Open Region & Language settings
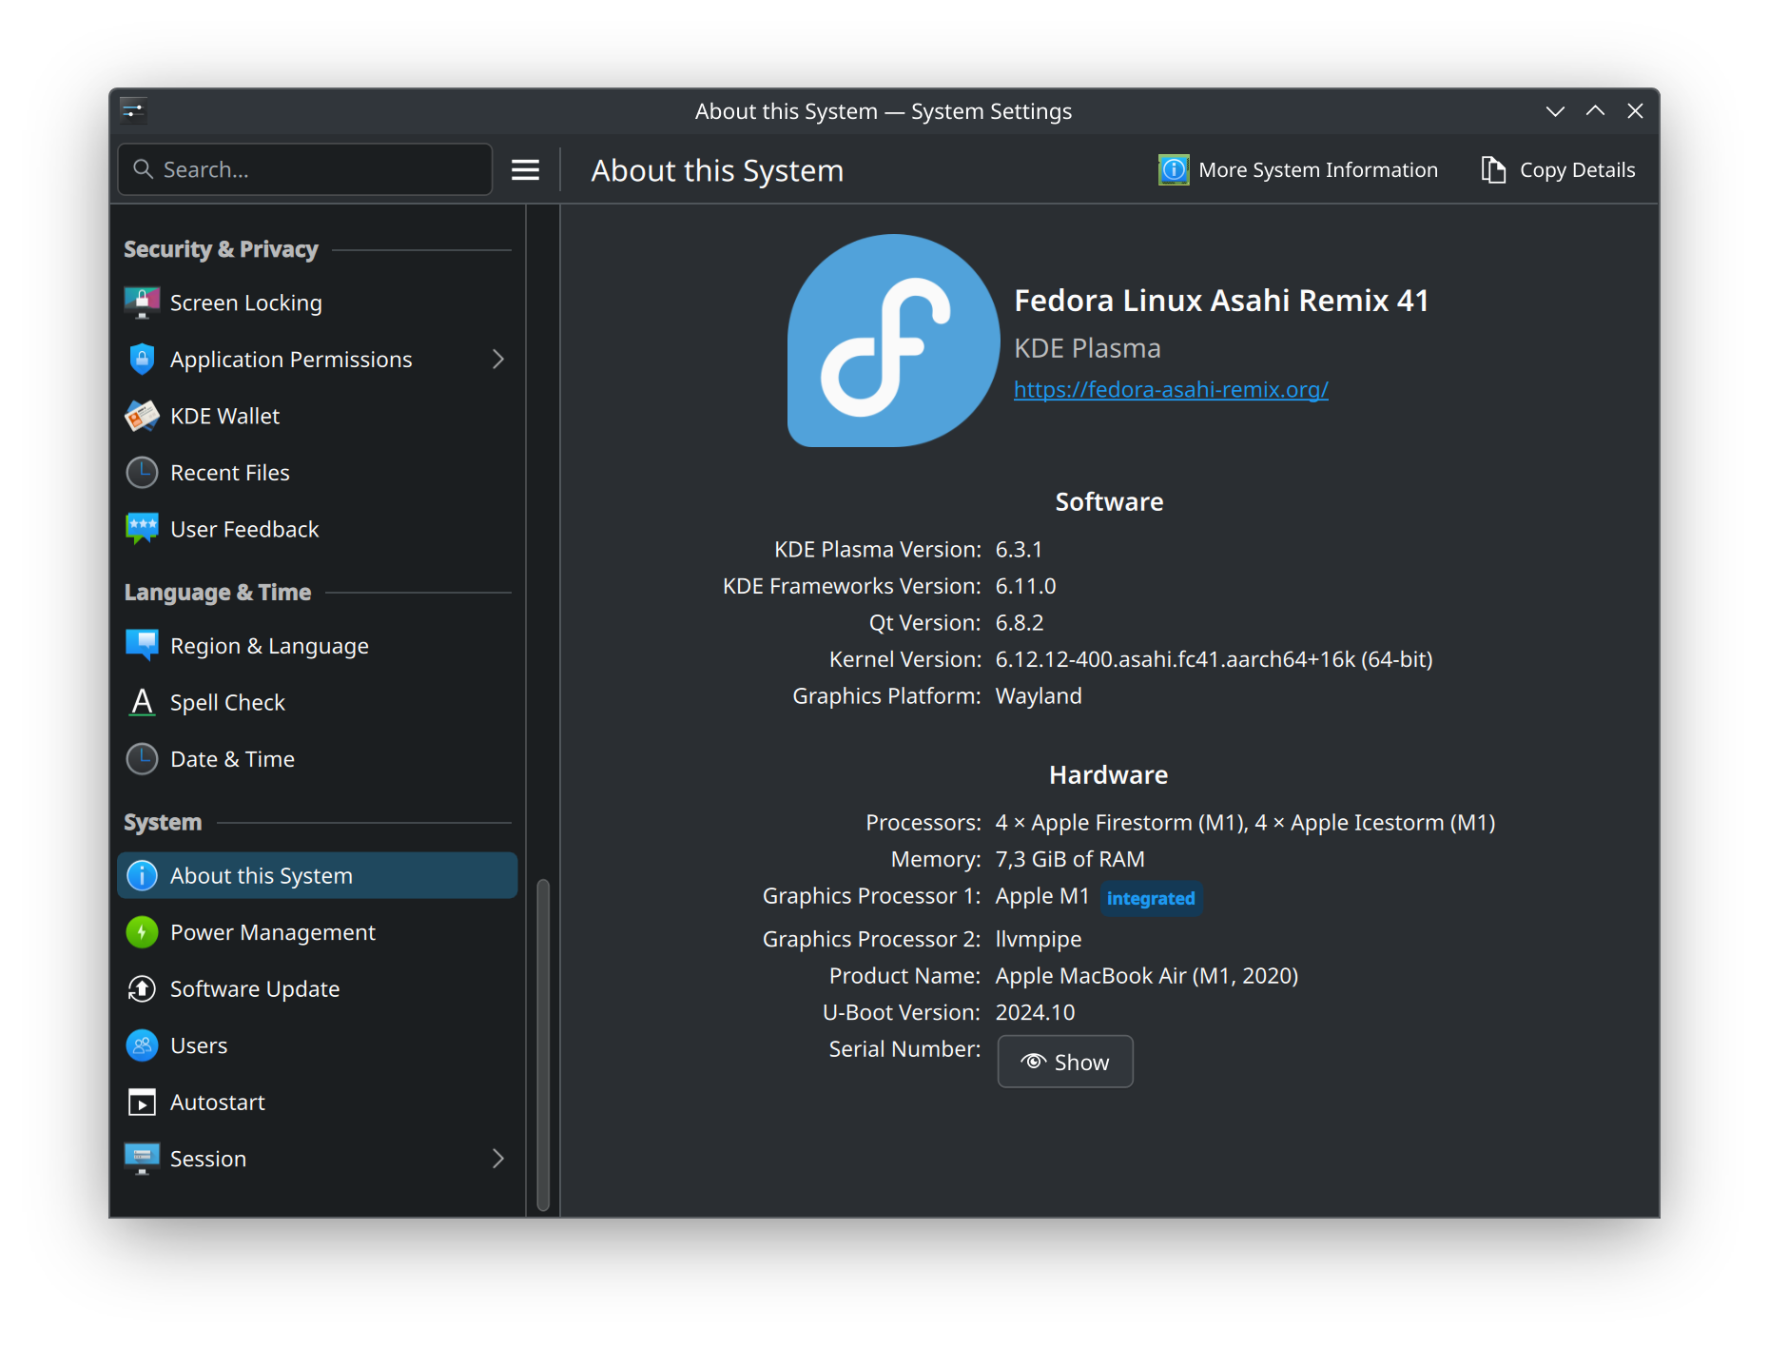 [317, 646]
